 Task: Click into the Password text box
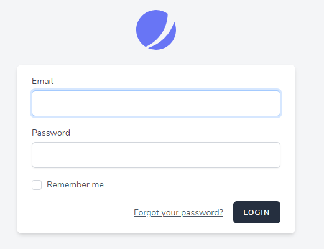tap(156, 155)
